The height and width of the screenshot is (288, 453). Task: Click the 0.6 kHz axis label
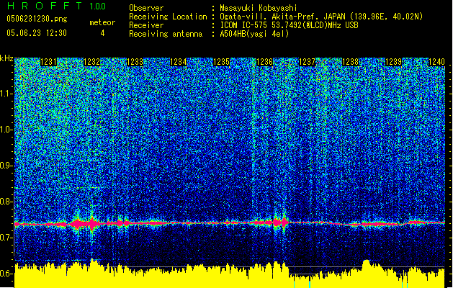6,274
